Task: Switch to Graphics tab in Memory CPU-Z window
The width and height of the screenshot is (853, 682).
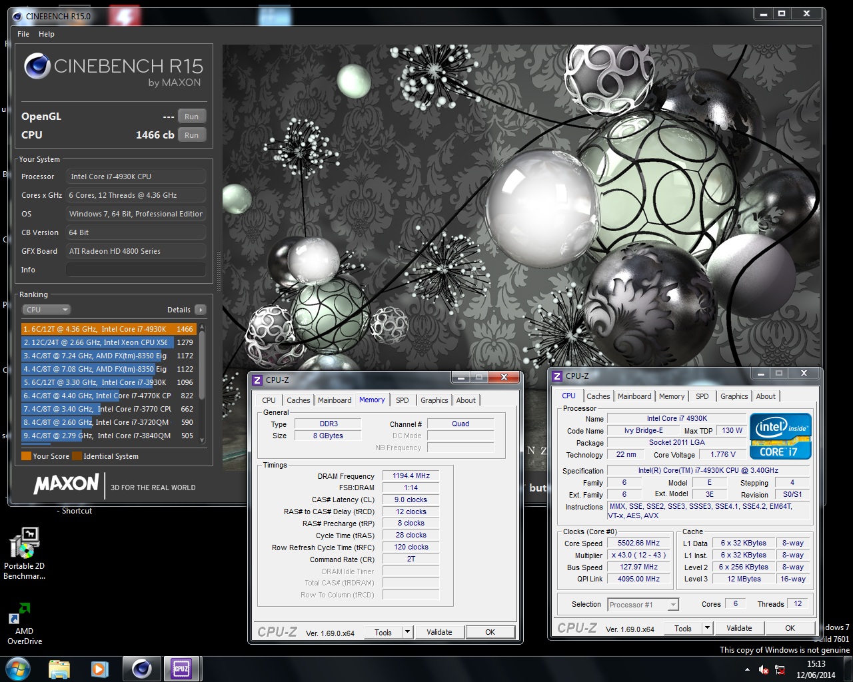Action: coord(434,400)
